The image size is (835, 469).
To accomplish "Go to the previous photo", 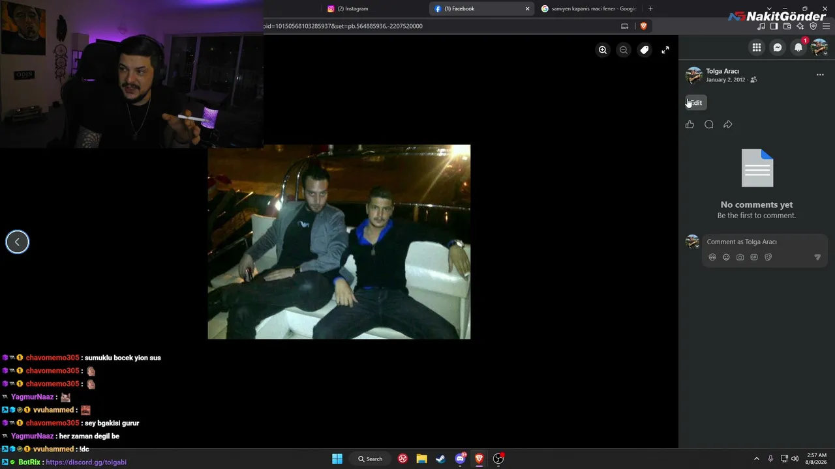I will point(18,242).
